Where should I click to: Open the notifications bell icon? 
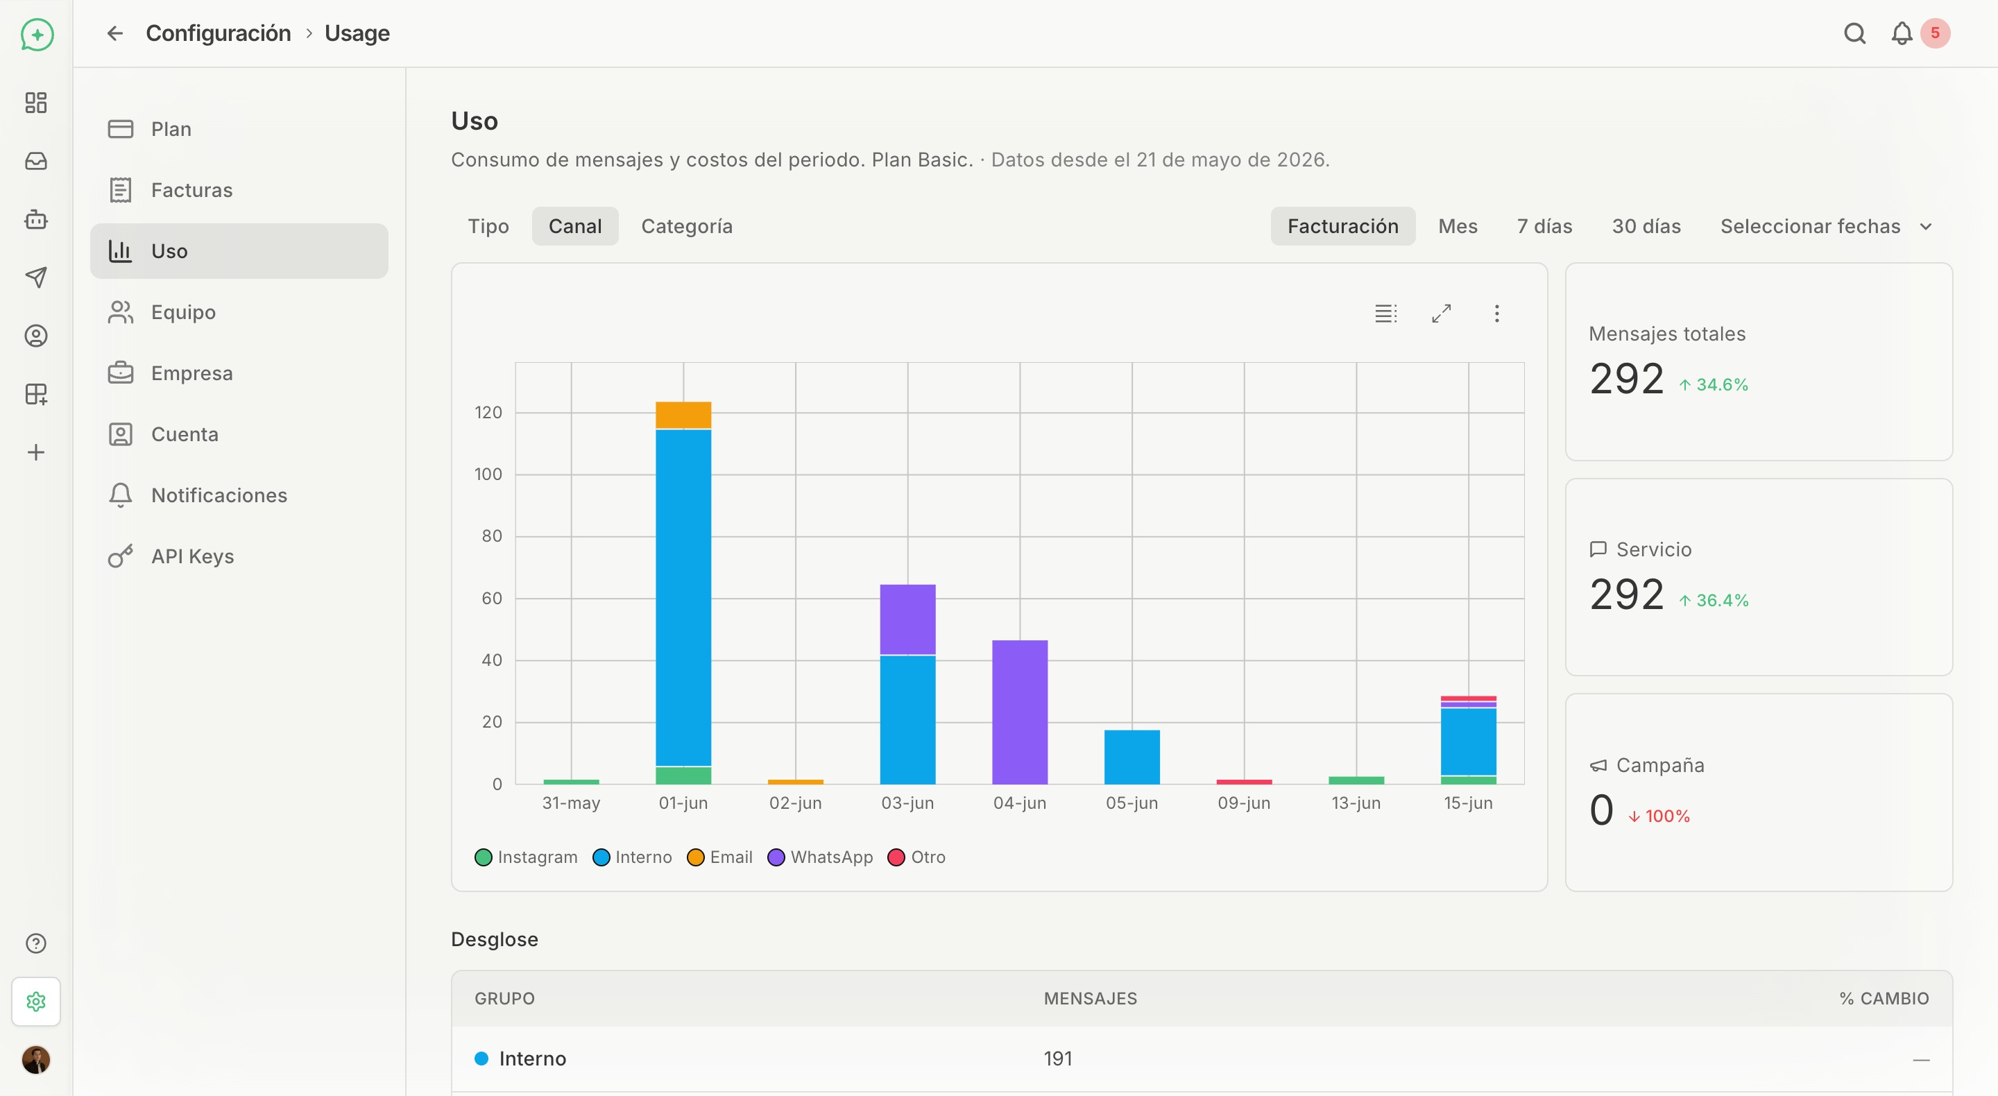(1901, 33)
